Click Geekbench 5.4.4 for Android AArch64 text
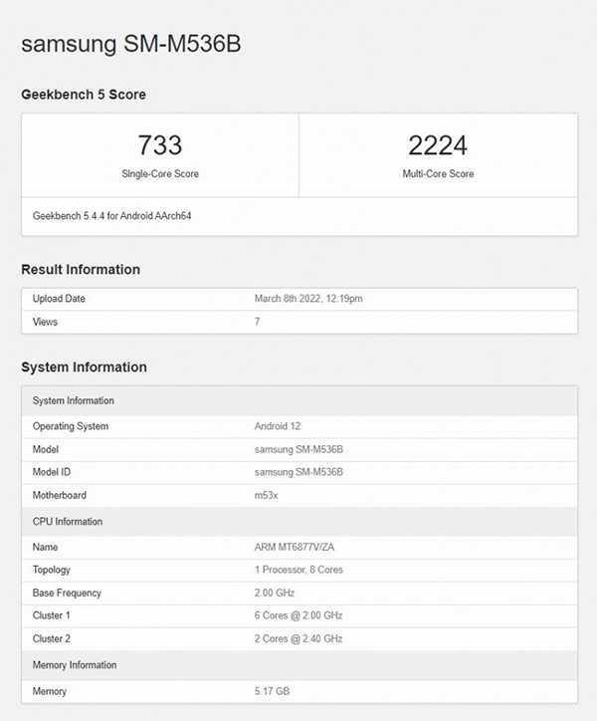 click(111, 215)
